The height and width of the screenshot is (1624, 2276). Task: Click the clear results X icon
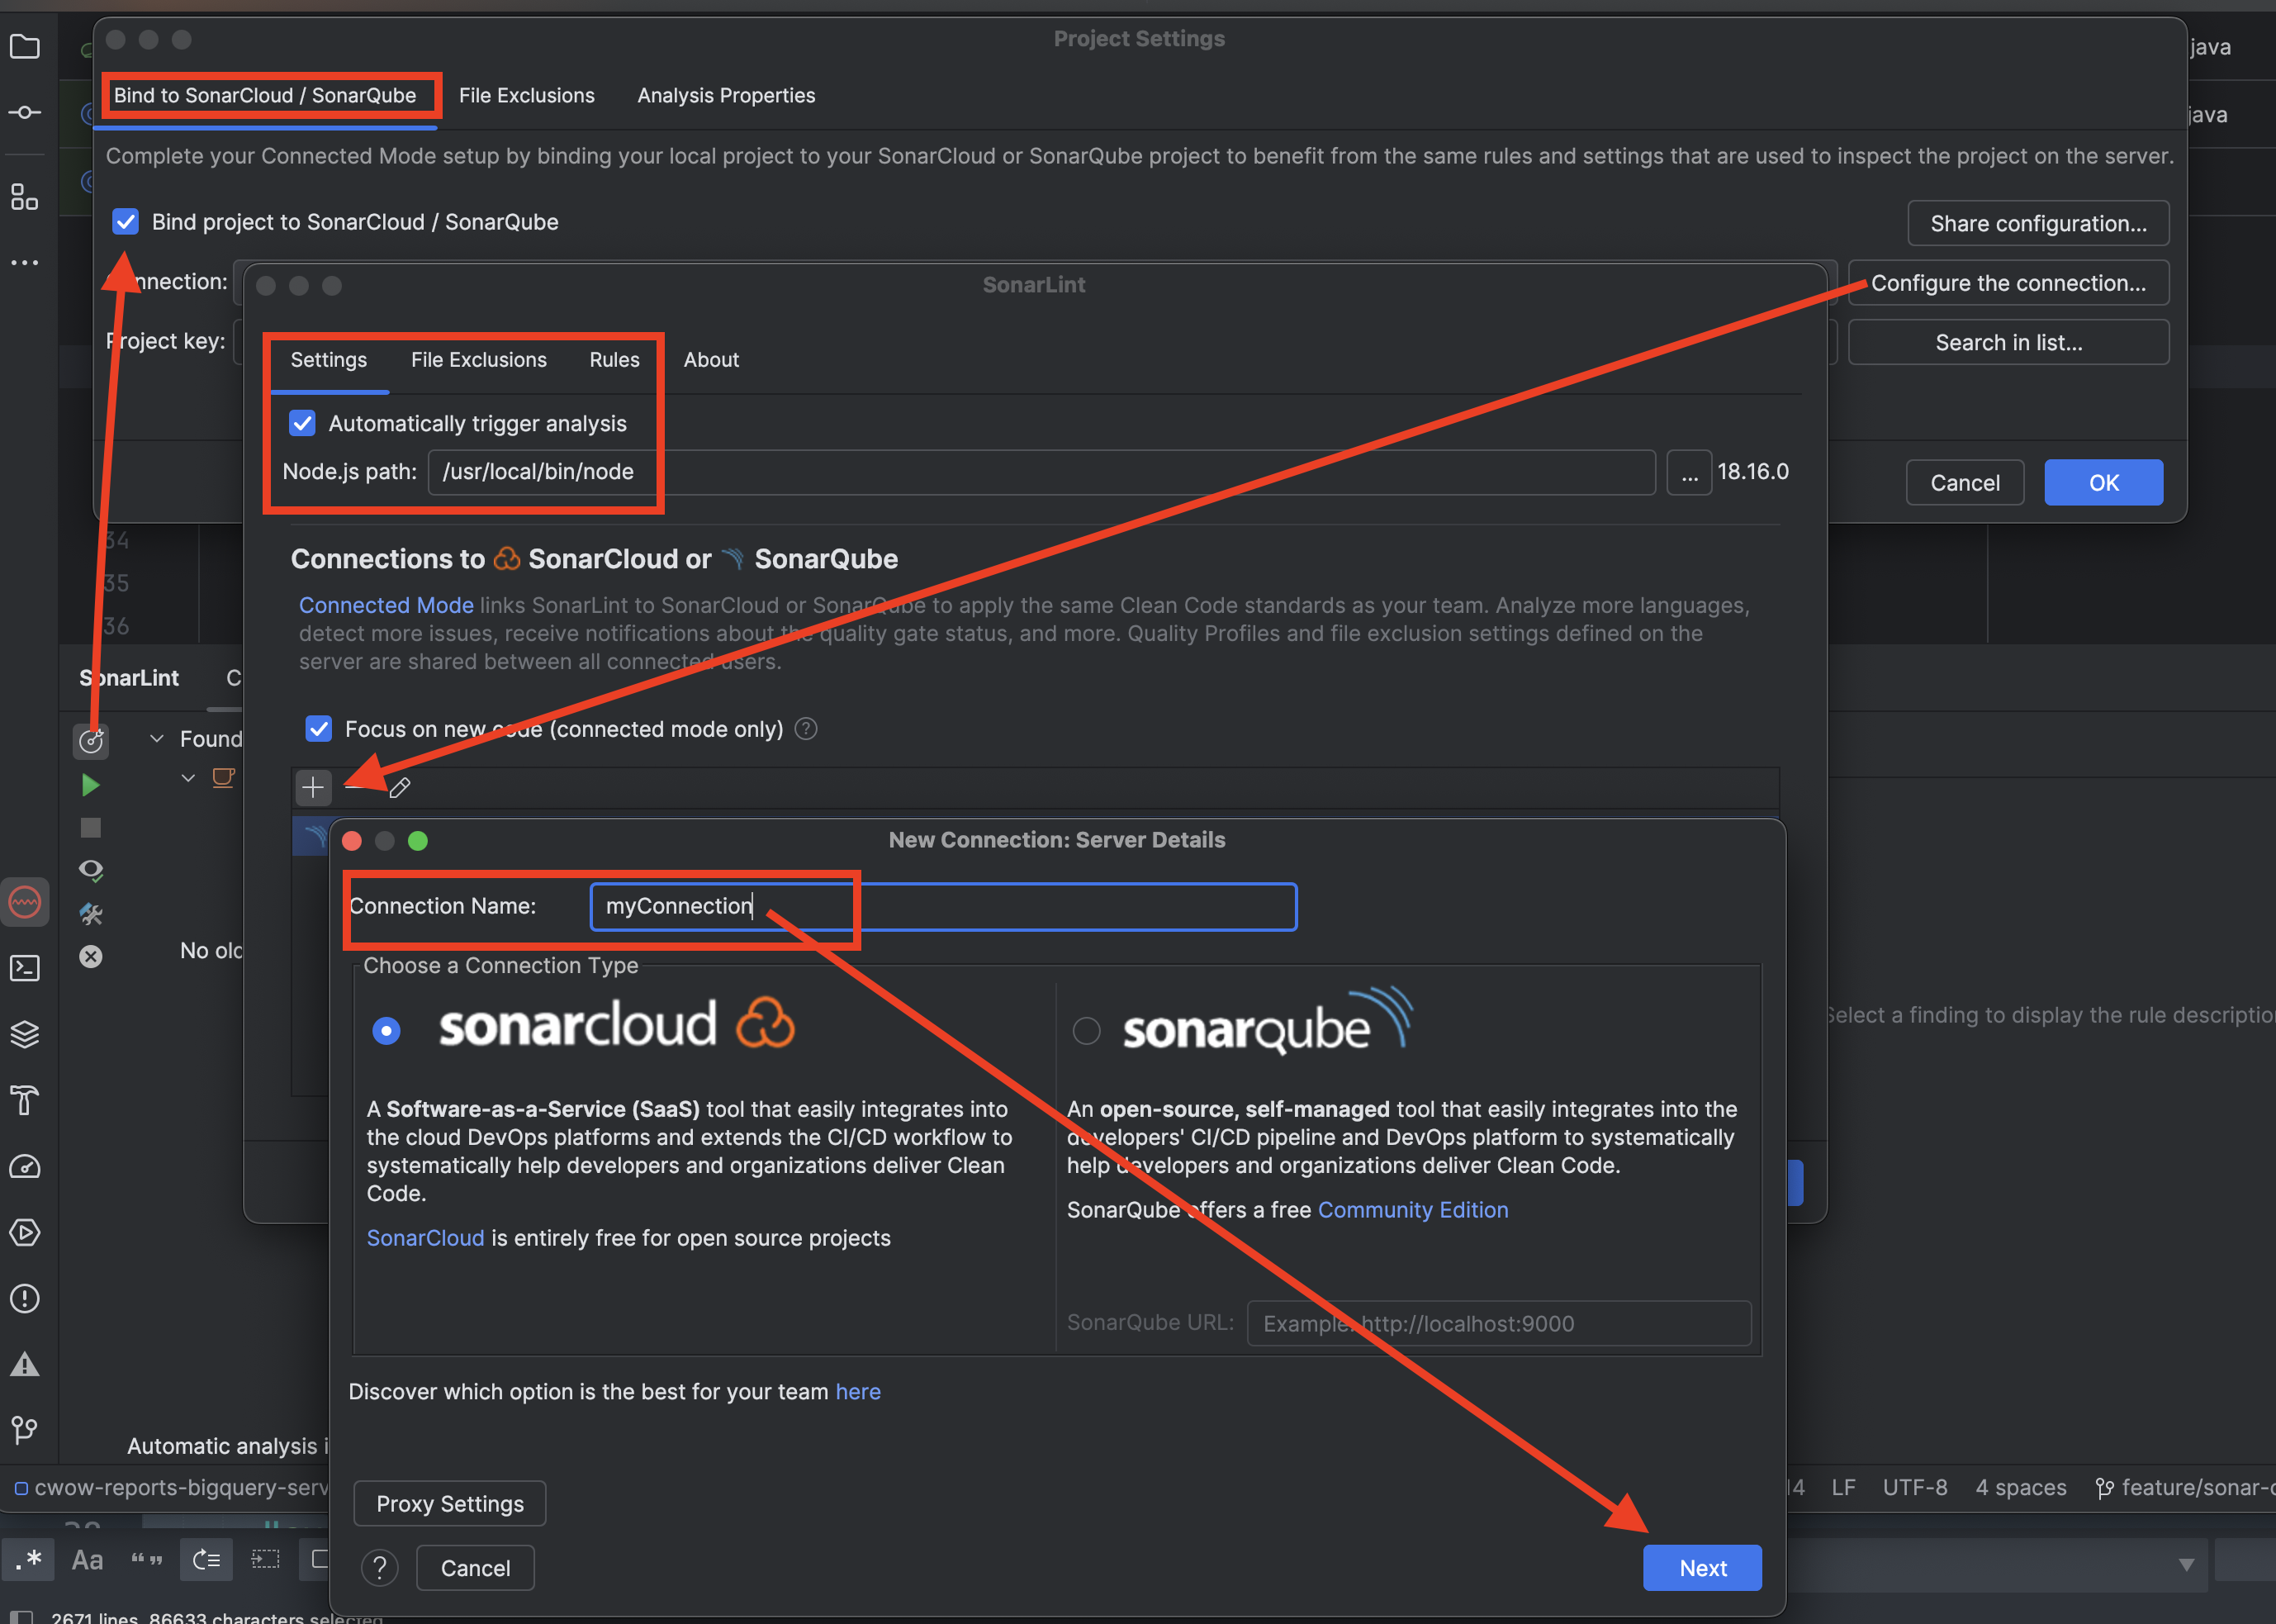point(91,956)
